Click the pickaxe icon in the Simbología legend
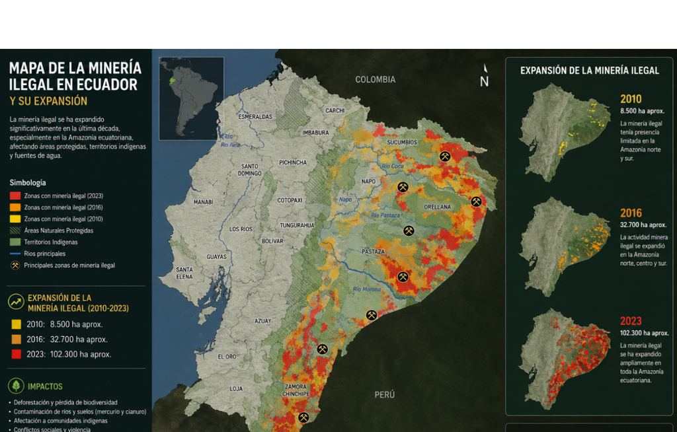This screenshot has height=432, width=677. (15, 266)
